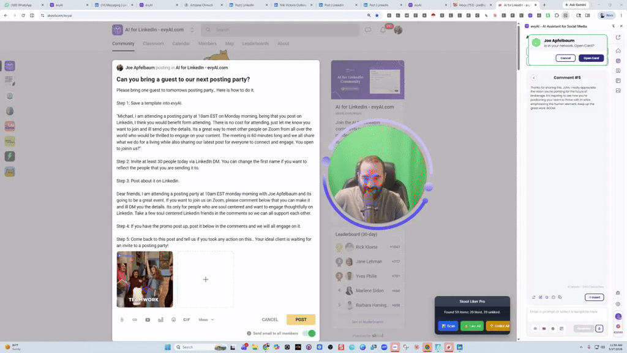The height and width of the screenshot is (353, 627).
Task: Click Cancel in evyAI network popup
Action: coord(565,58)
